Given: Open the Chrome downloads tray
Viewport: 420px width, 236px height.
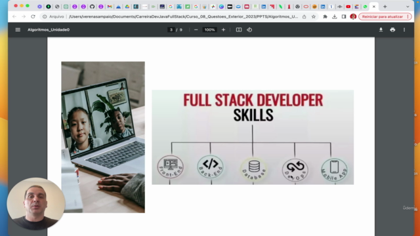Looking at the screenshot, I should [x=335, y=16].
